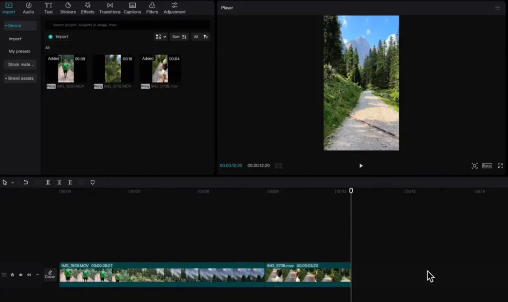
Task: Click the timeline playhead handle
Action: tap(351, 191)
